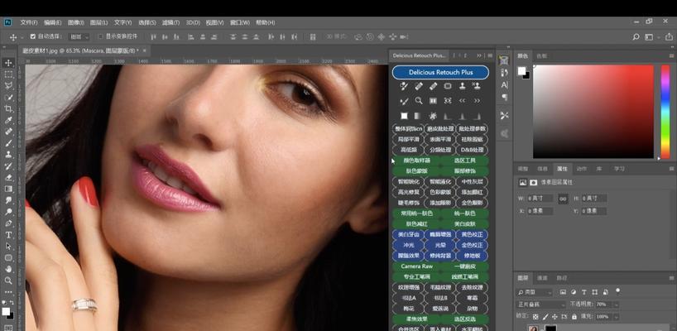Click the lock all padlock icon
Screen dimensions: 677x331
click(574, 316)
